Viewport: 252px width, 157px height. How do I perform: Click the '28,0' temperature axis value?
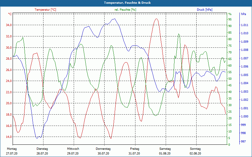click(9, 58)
